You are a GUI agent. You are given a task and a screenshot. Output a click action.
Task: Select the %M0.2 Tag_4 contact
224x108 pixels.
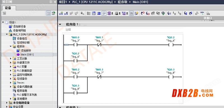click(75, 77)
